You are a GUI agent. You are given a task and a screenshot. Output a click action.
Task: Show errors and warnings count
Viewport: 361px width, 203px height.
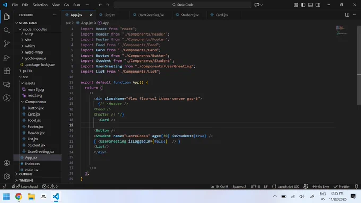point(50,187)
